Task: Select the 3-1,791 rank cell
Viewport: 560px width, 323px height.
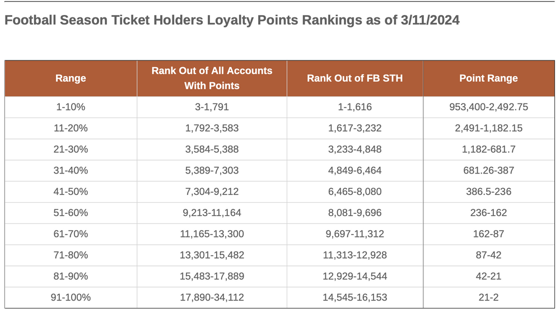Action: [x=212, y=107]
